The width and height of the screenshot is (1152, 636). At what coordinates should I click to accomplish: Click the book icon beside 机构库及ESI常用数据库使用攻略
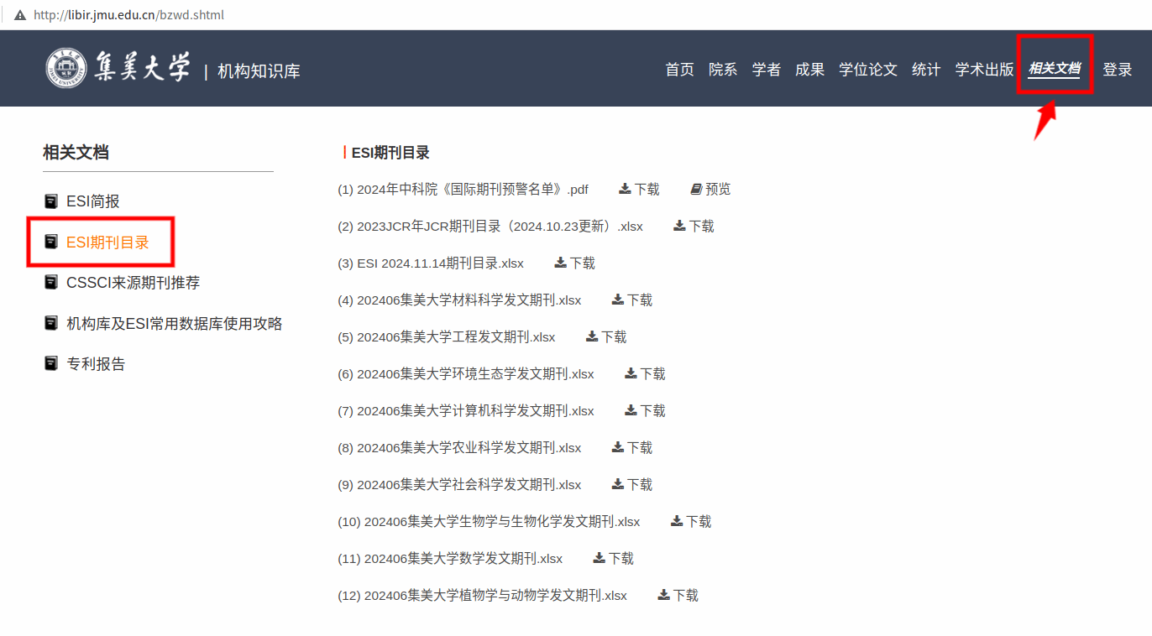51,323
